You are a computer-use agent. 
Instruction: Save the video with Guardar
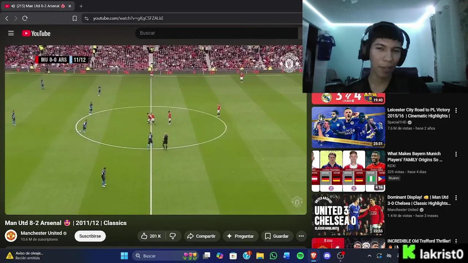[x=277, y=236]
